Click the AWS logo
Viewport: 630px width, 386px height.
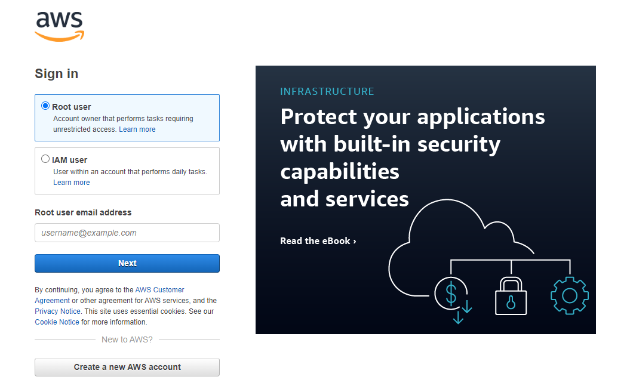[x=60, y=26]
